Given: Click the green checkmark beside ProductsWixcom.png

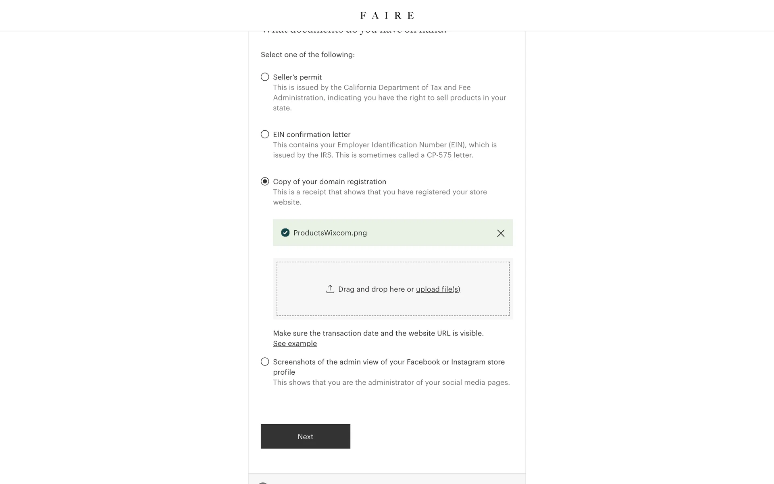Looking at the screenshot, I should coord(285,233).
